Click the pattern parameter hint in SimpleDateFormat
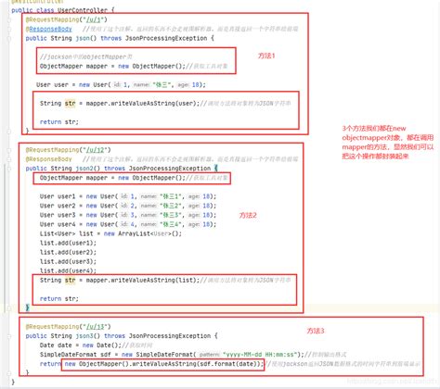The image size is (440, 389). click(209, 355)
